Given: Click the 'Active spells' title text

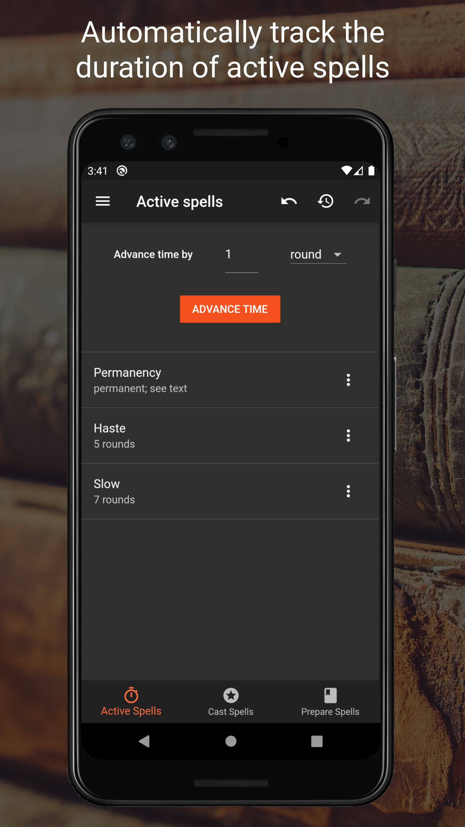Looking at the screenshot, I should (x=180, y=202).
